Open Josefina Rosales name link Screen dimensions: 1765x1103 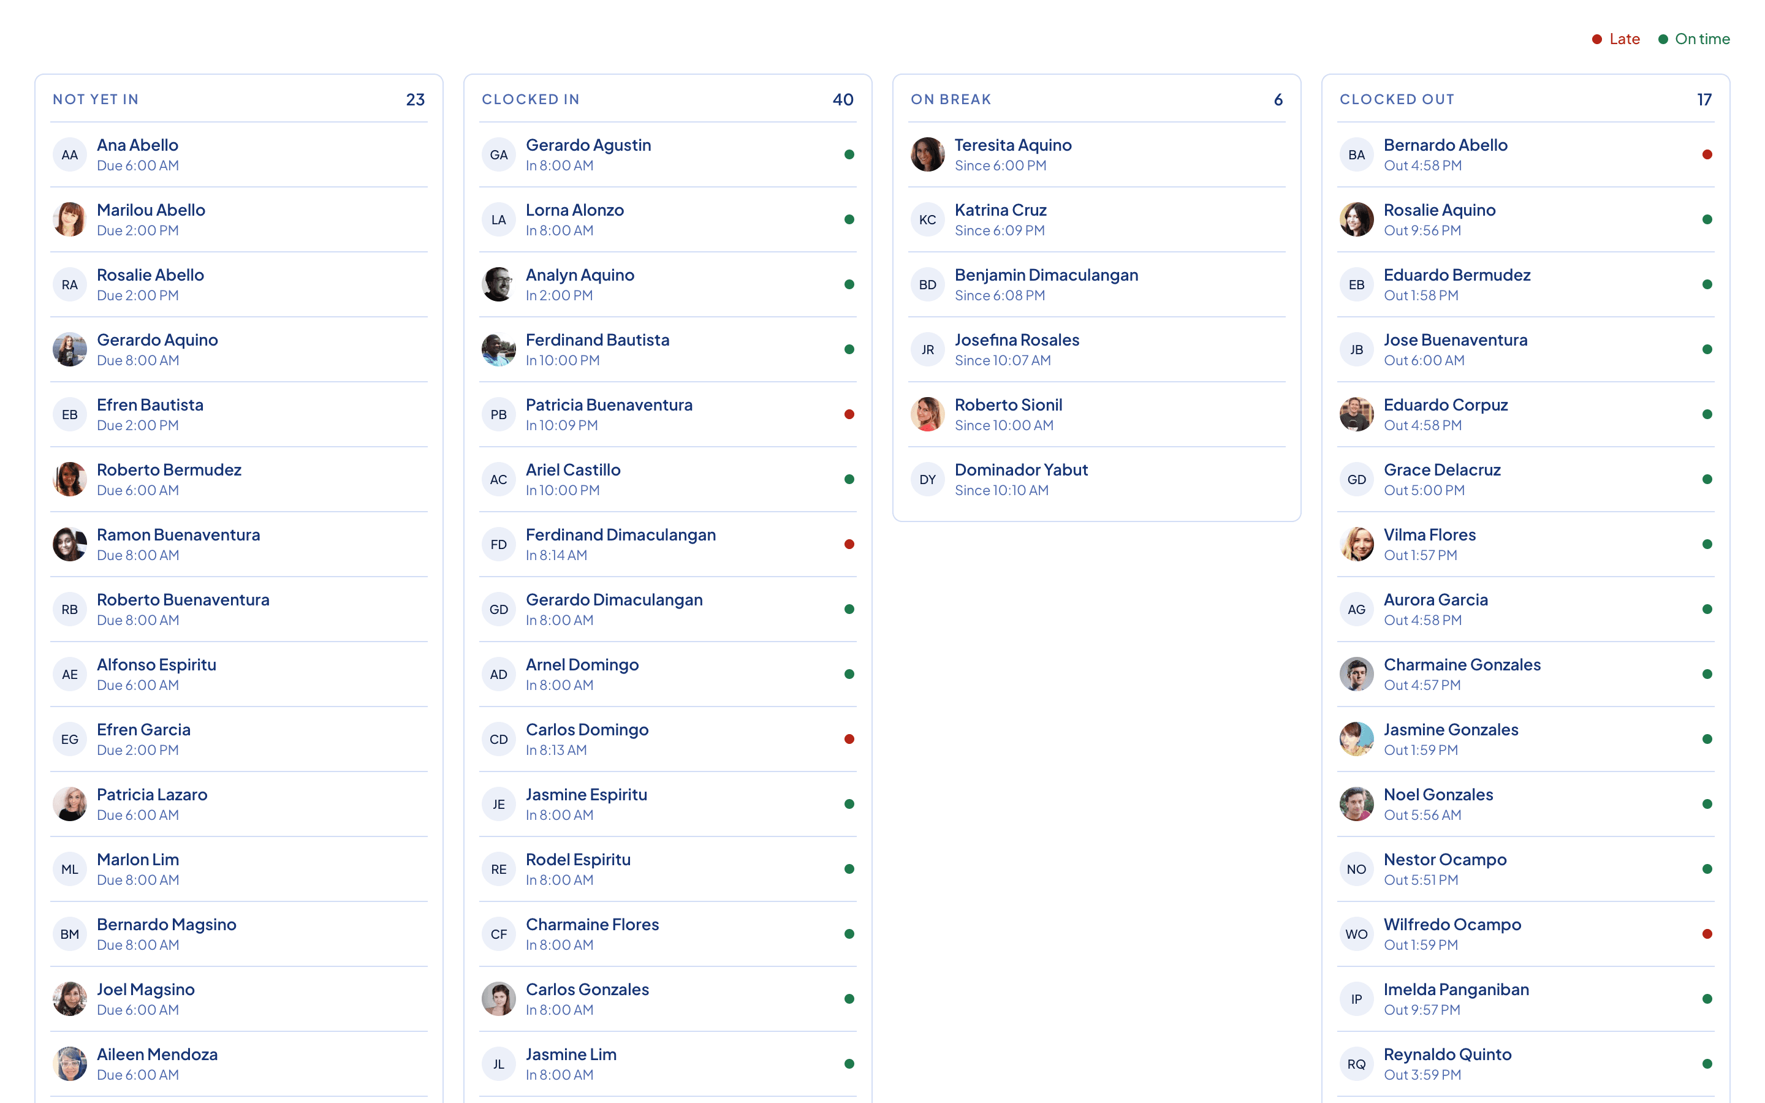[x=1017, y=340]
